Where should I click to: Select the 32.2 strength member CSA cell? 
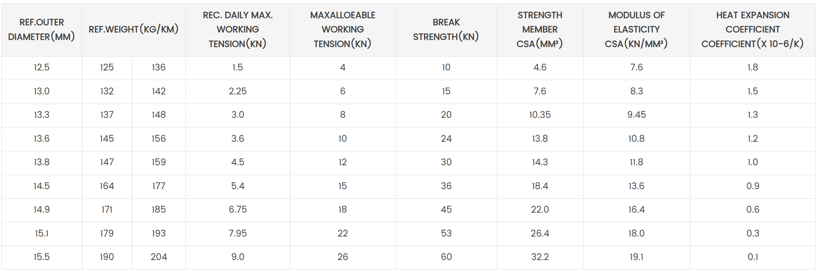point(540,257)
